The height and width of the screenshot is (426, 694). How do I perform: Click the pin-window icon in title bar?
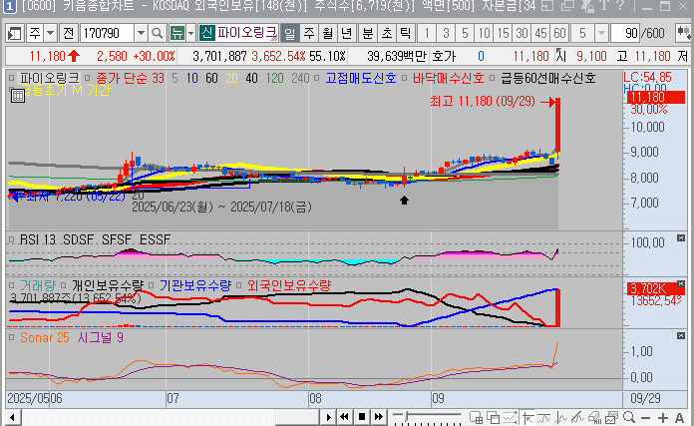pyautogui.click(x=588, y=6)
